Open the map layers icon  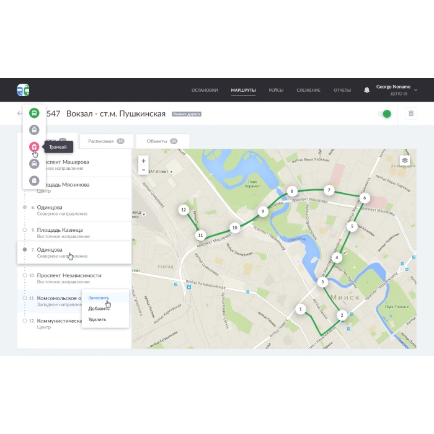click(x=404, y=159)
